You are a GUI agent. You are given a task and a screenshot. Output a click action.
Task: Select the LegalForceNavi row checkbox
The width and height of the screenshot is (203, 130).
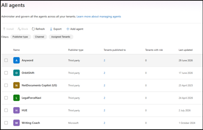pos(6,98)
